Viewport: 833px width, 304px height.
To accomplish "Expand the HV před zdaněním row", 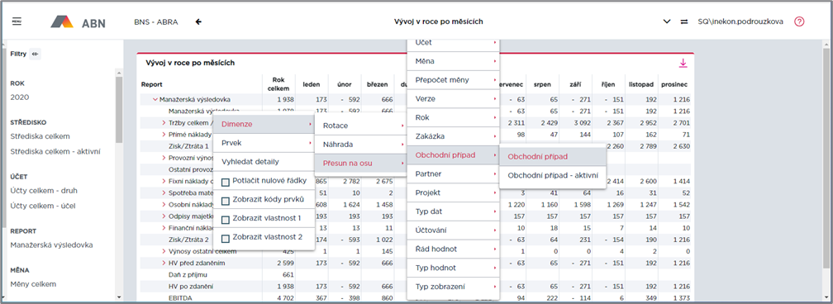I will pos(164,263).
